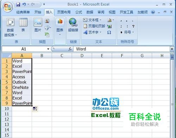Select cell A6 containing OneNote
This screenshot has width=176, height=138.
pyautogui.click(x=22, y=87)
